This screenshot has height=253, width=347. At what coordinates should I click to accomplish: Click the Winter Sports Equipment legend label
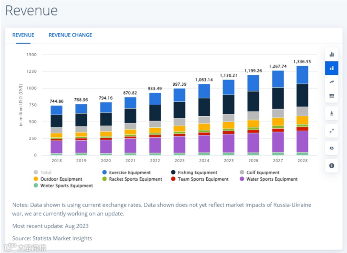pos(66,186)
